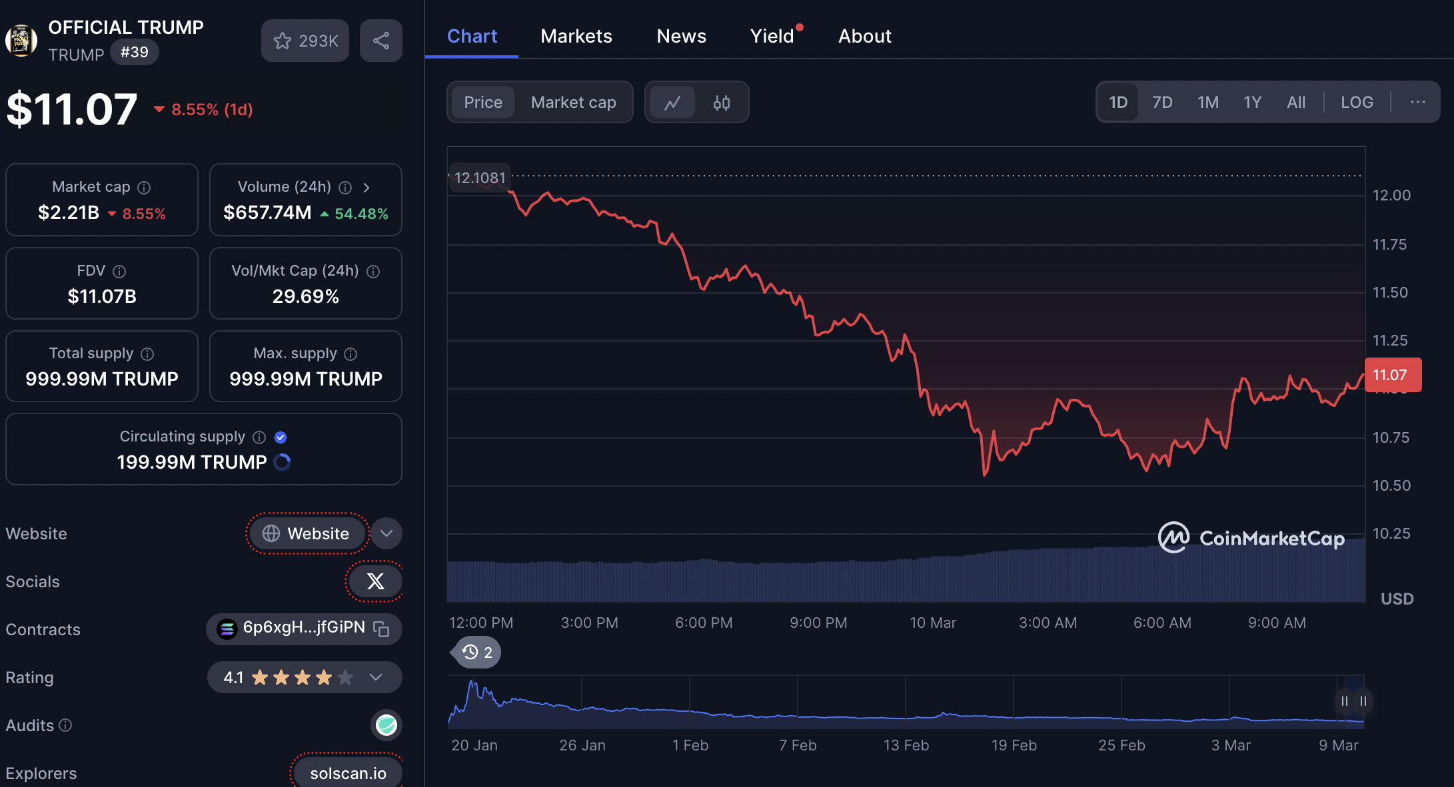Click the $2.21B market cap value
This screenshot has height=787, width=1454.
coord(69,212)
